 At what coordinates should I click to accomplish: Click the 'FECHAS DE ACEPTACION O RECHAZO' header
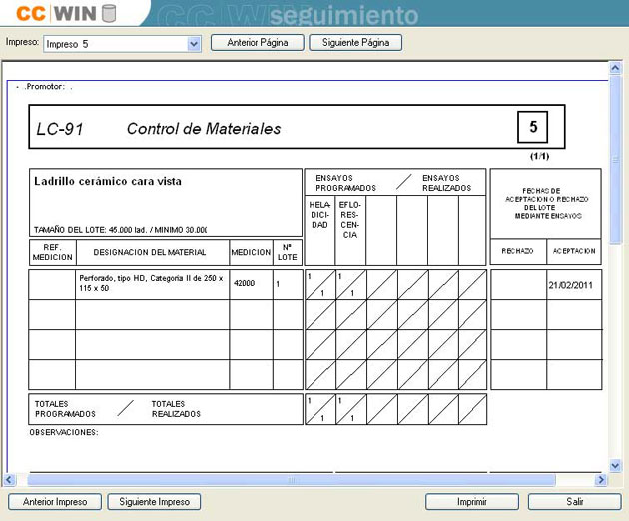[546, 203]
